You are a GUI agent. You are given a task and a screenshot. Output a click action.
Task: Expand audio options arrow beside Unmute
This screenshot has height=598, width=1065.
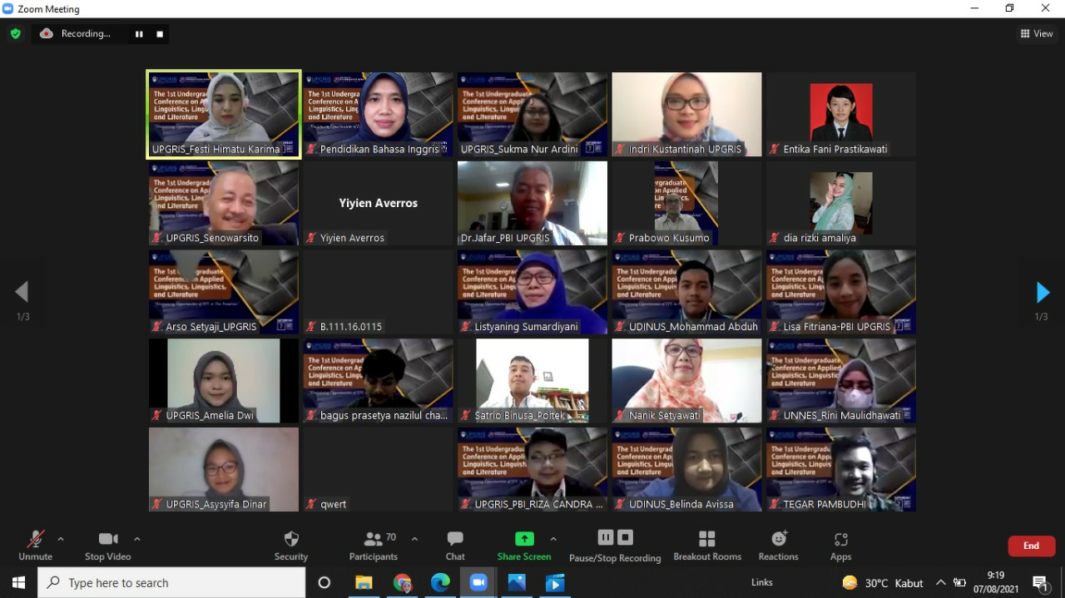[61, 539]
